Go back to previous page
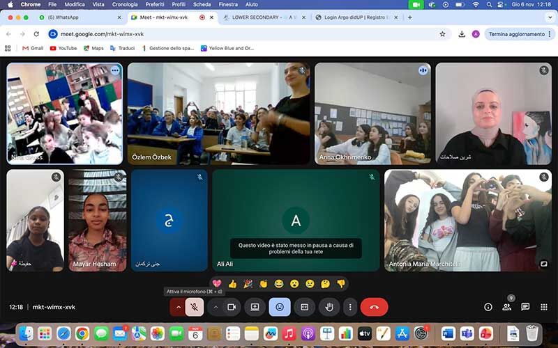Screen dimensions: 558x348 [x=8, y=34]
